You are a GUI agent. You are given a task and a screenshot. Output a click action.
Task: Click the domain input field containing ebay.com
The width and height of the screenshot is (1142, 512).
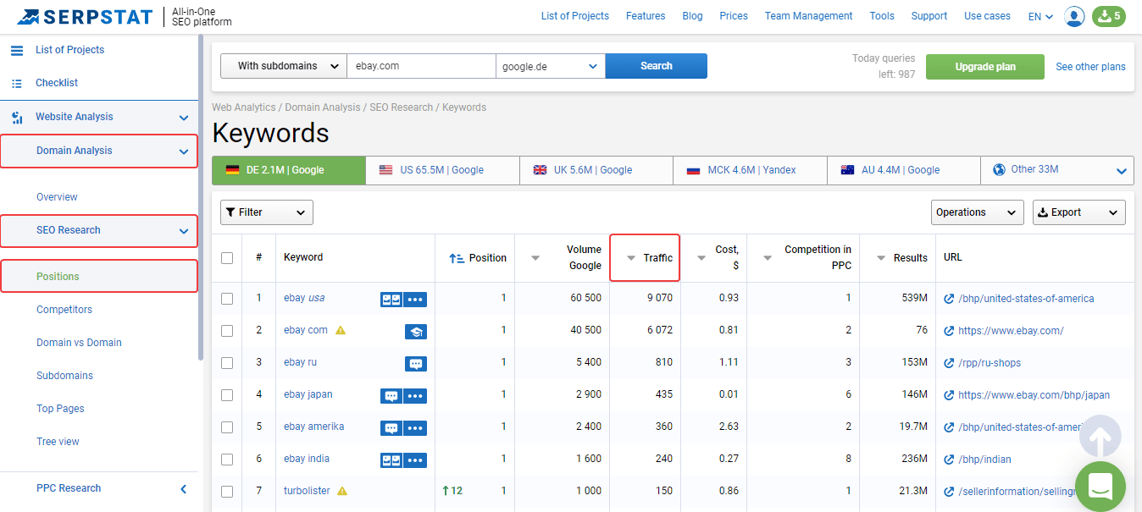point(421,66)
